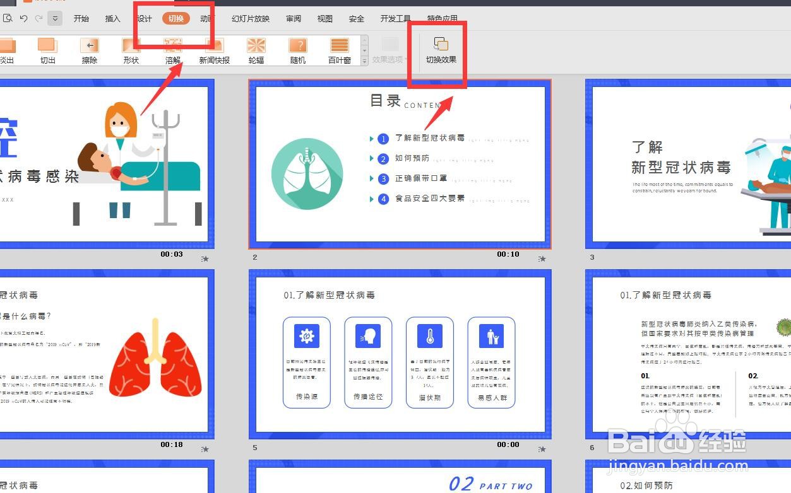The width and height of the screenshot is (791, 493).
Task: Go to the previous transition gallery row
Action: (x=364, y=40)
